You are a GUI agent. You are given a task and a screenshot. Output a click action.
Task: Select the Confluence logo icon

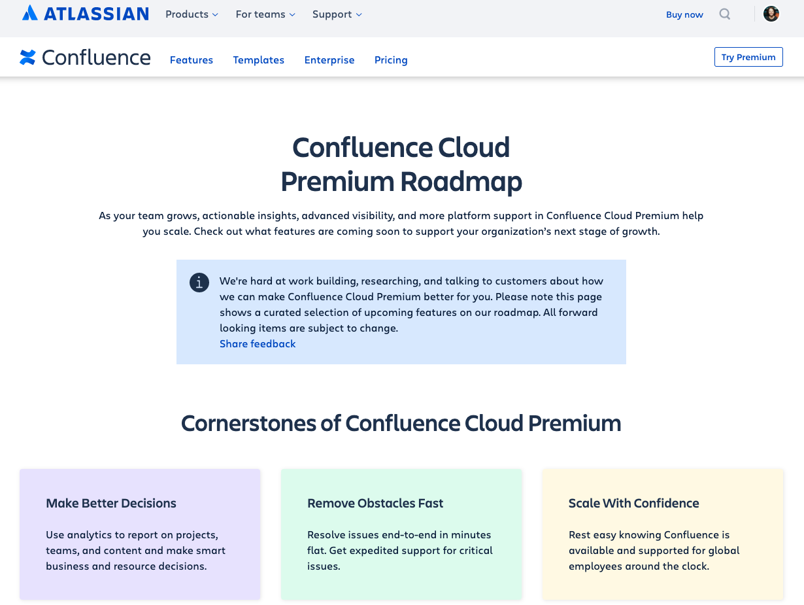click(x=27, y=57)
